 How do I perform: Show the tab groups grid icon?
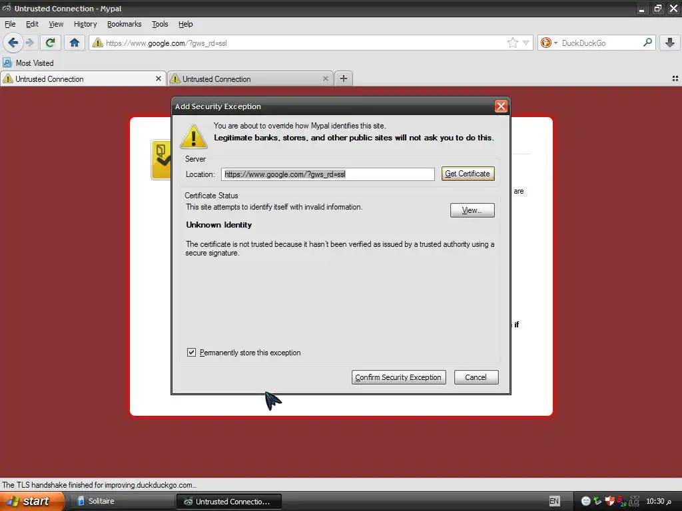(x=675, y=79)
